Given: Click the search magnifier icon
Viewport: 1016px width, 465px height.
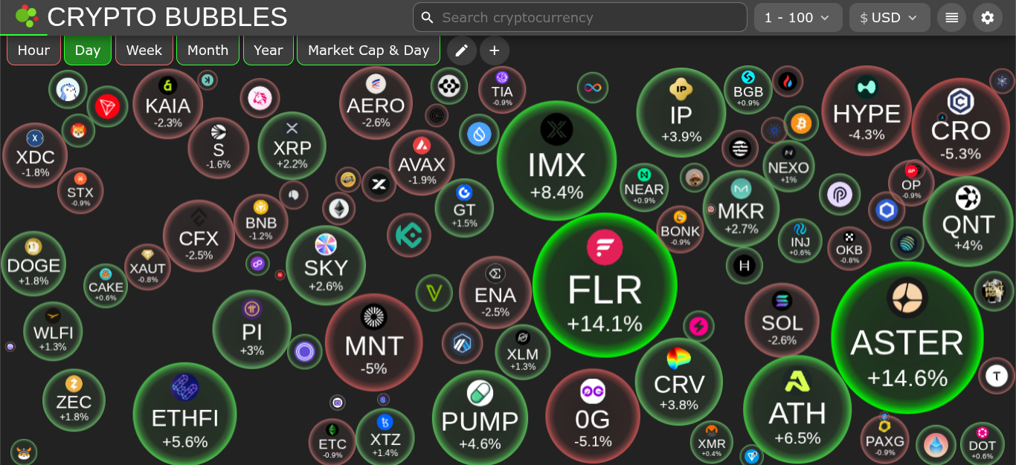Looking at the screenshot, I should pyautogui.click(x=427, y=17).
